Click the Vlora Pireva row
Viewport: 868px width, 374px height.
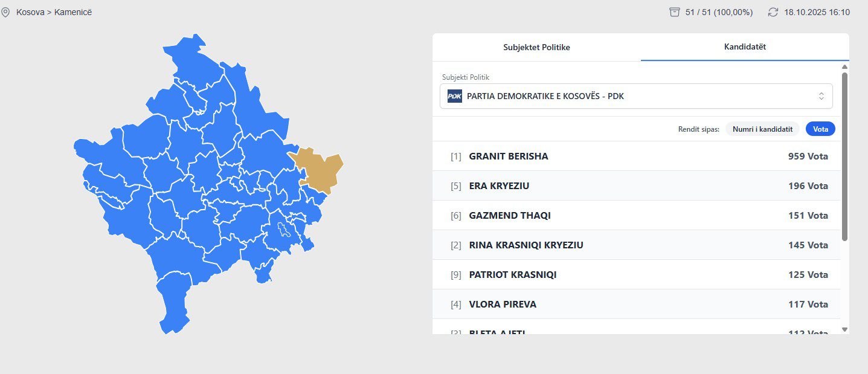pyautogui.click(x=636, y=305)
